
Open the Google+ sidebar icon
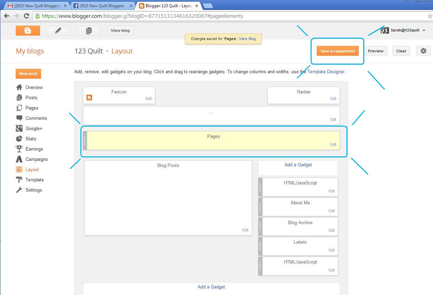pos(19,128)
